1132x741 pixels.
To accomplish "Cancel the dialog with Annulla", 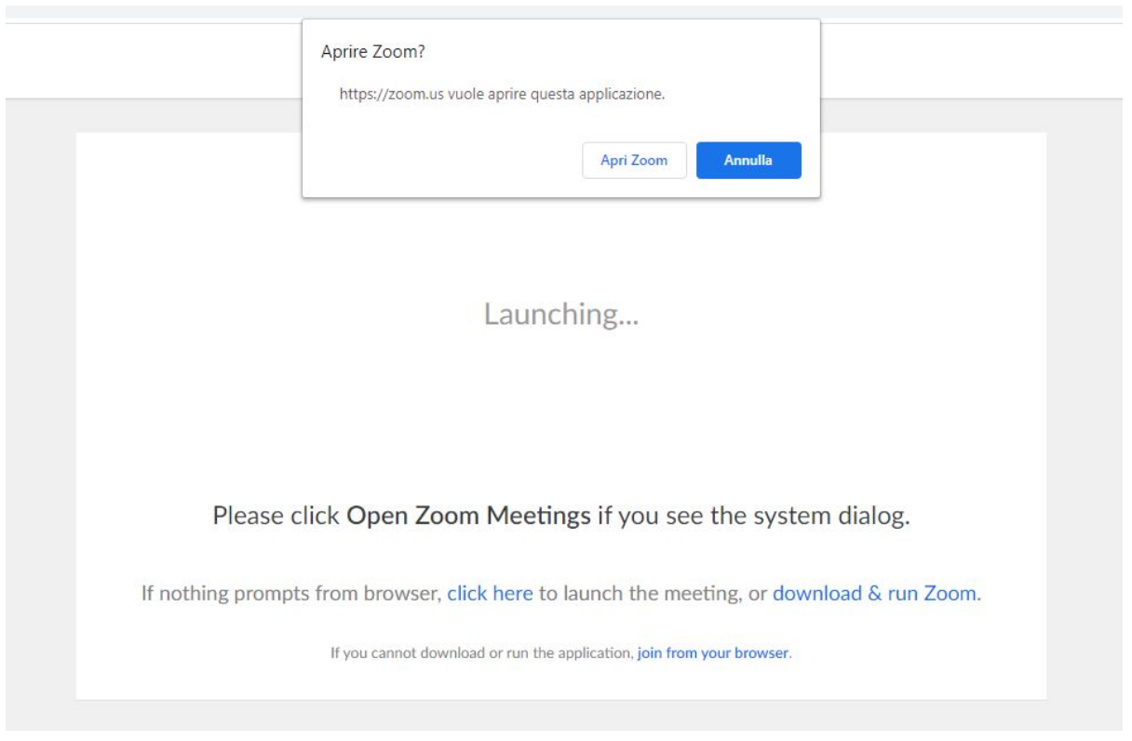I will coord(748,160).
